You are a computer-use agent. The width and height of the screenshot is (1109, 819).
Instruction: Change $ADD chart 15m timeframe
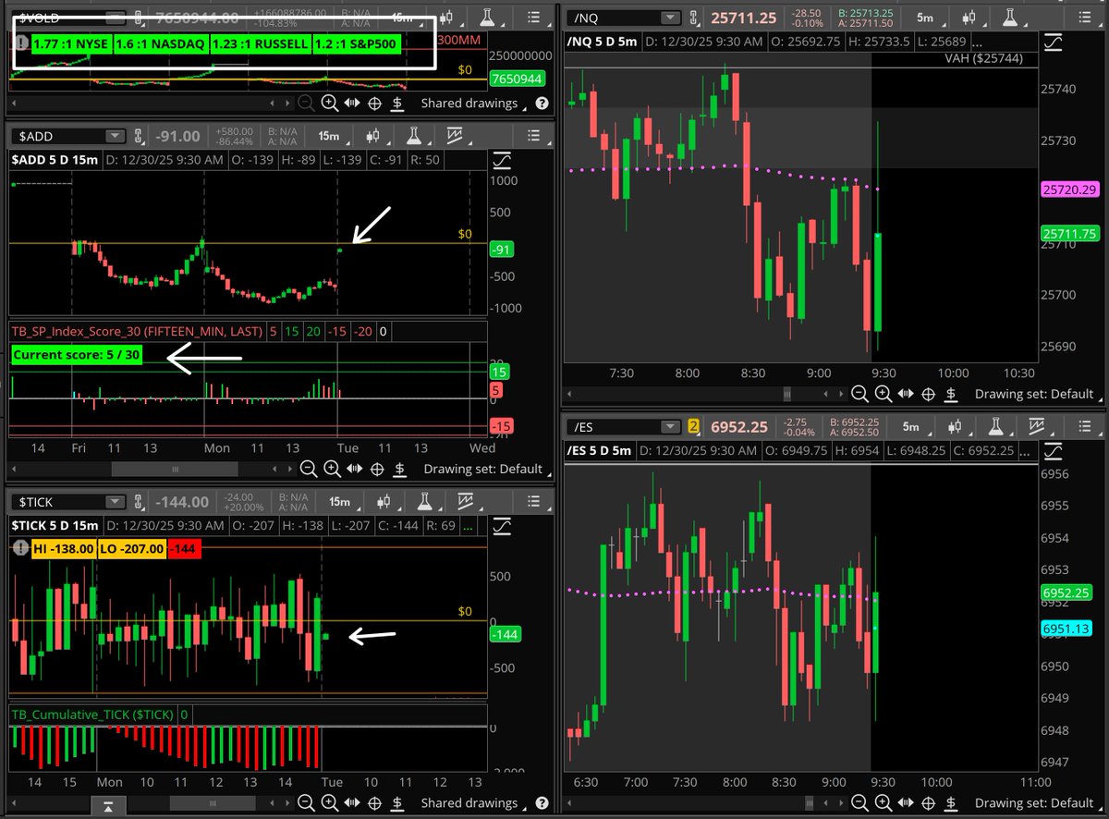point(328,136)
